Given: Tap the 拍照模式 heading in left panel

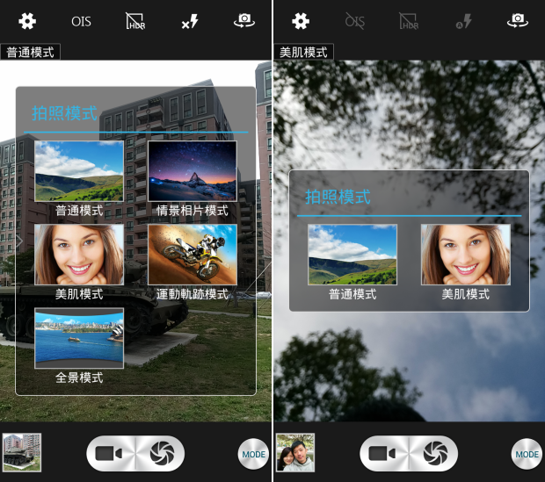Looking at the screenshot, I should tap(64, 113).
